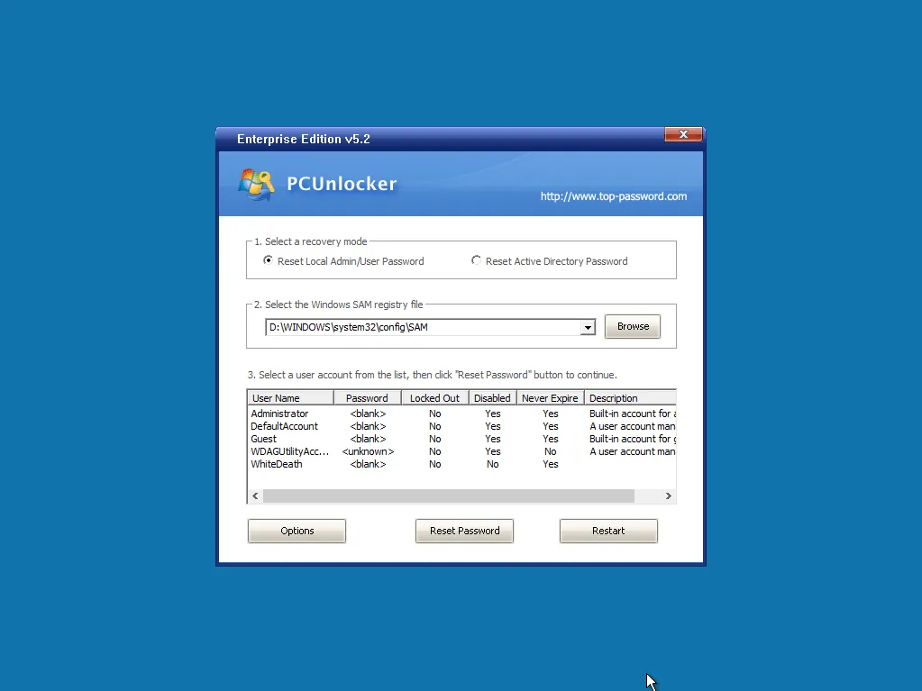Click the <unknown> password cell

pyautogui.click(x=368, y=451)
